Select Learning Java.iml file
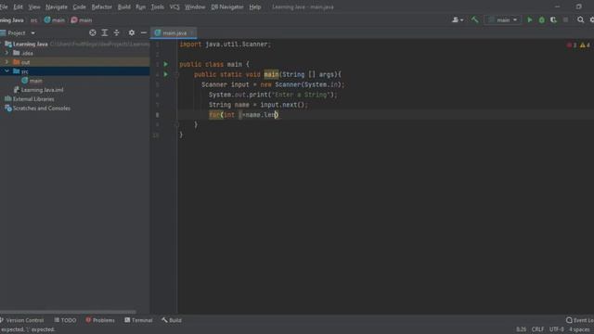The image size is (594, 334). (x=42, y=90)
